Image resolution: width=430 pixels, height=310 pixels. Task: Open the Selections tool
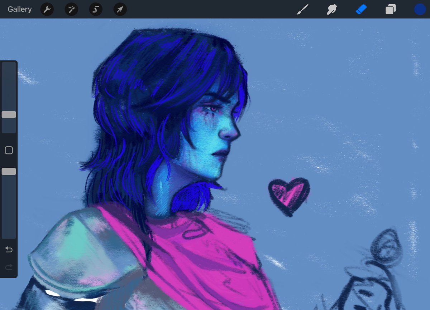pyautogui.click(x=95, y=9)
